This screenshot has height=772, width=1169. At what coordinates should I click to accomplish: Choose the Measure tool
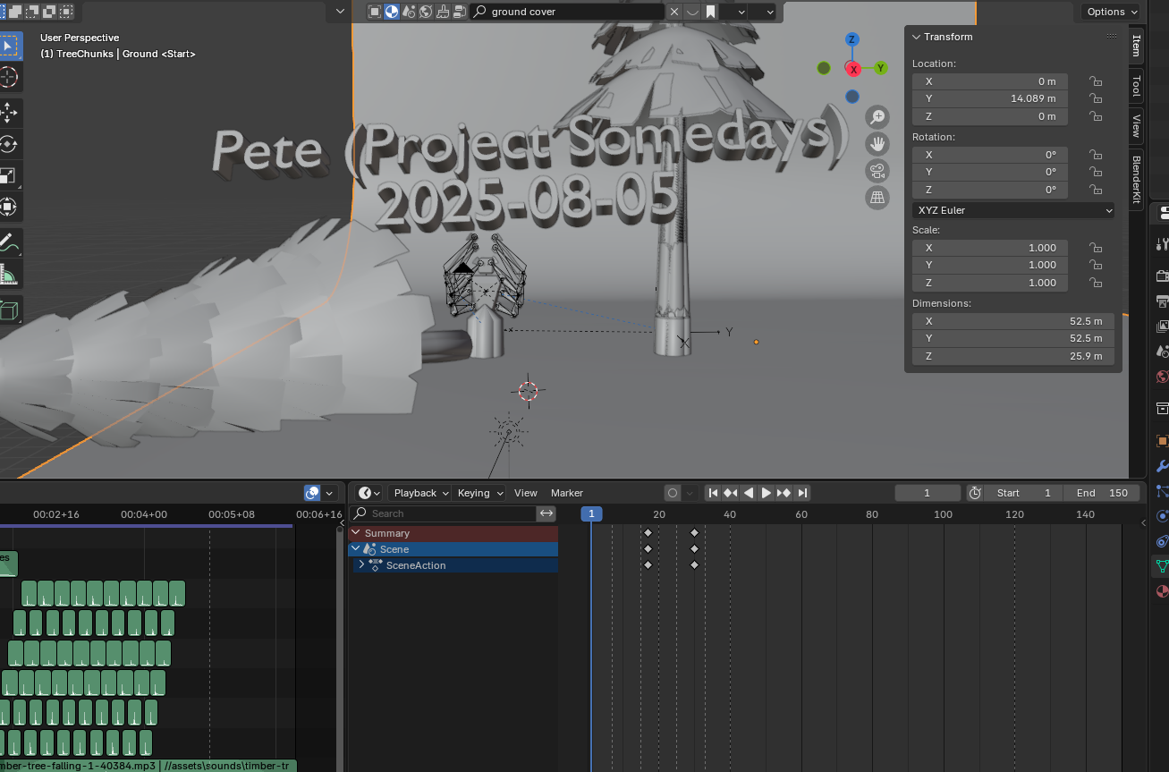8,275
